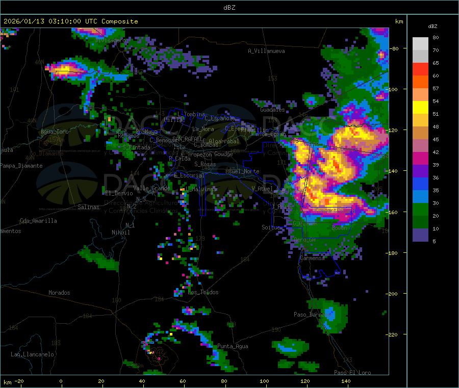Click the 'Nihuil' place label
The height and width of the screenshot is (388, 459).
click(x=121, y=232)
